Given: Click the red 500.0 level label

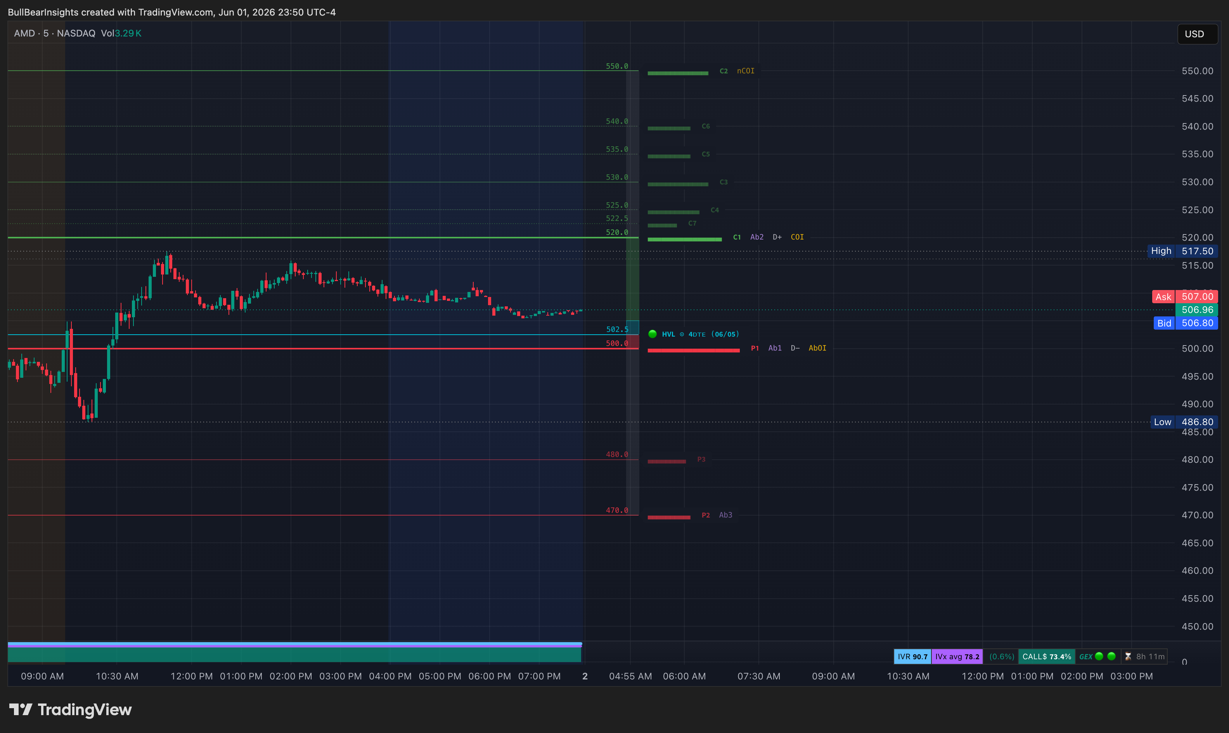Looking at the screenshot, I should point(617,343).
